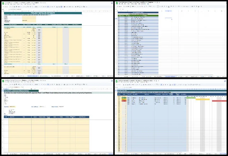Click Sheets logo in Project Detailed Estimate window
Image resolution: width=228 pixels, height=156 pixels.
(2, 3)
